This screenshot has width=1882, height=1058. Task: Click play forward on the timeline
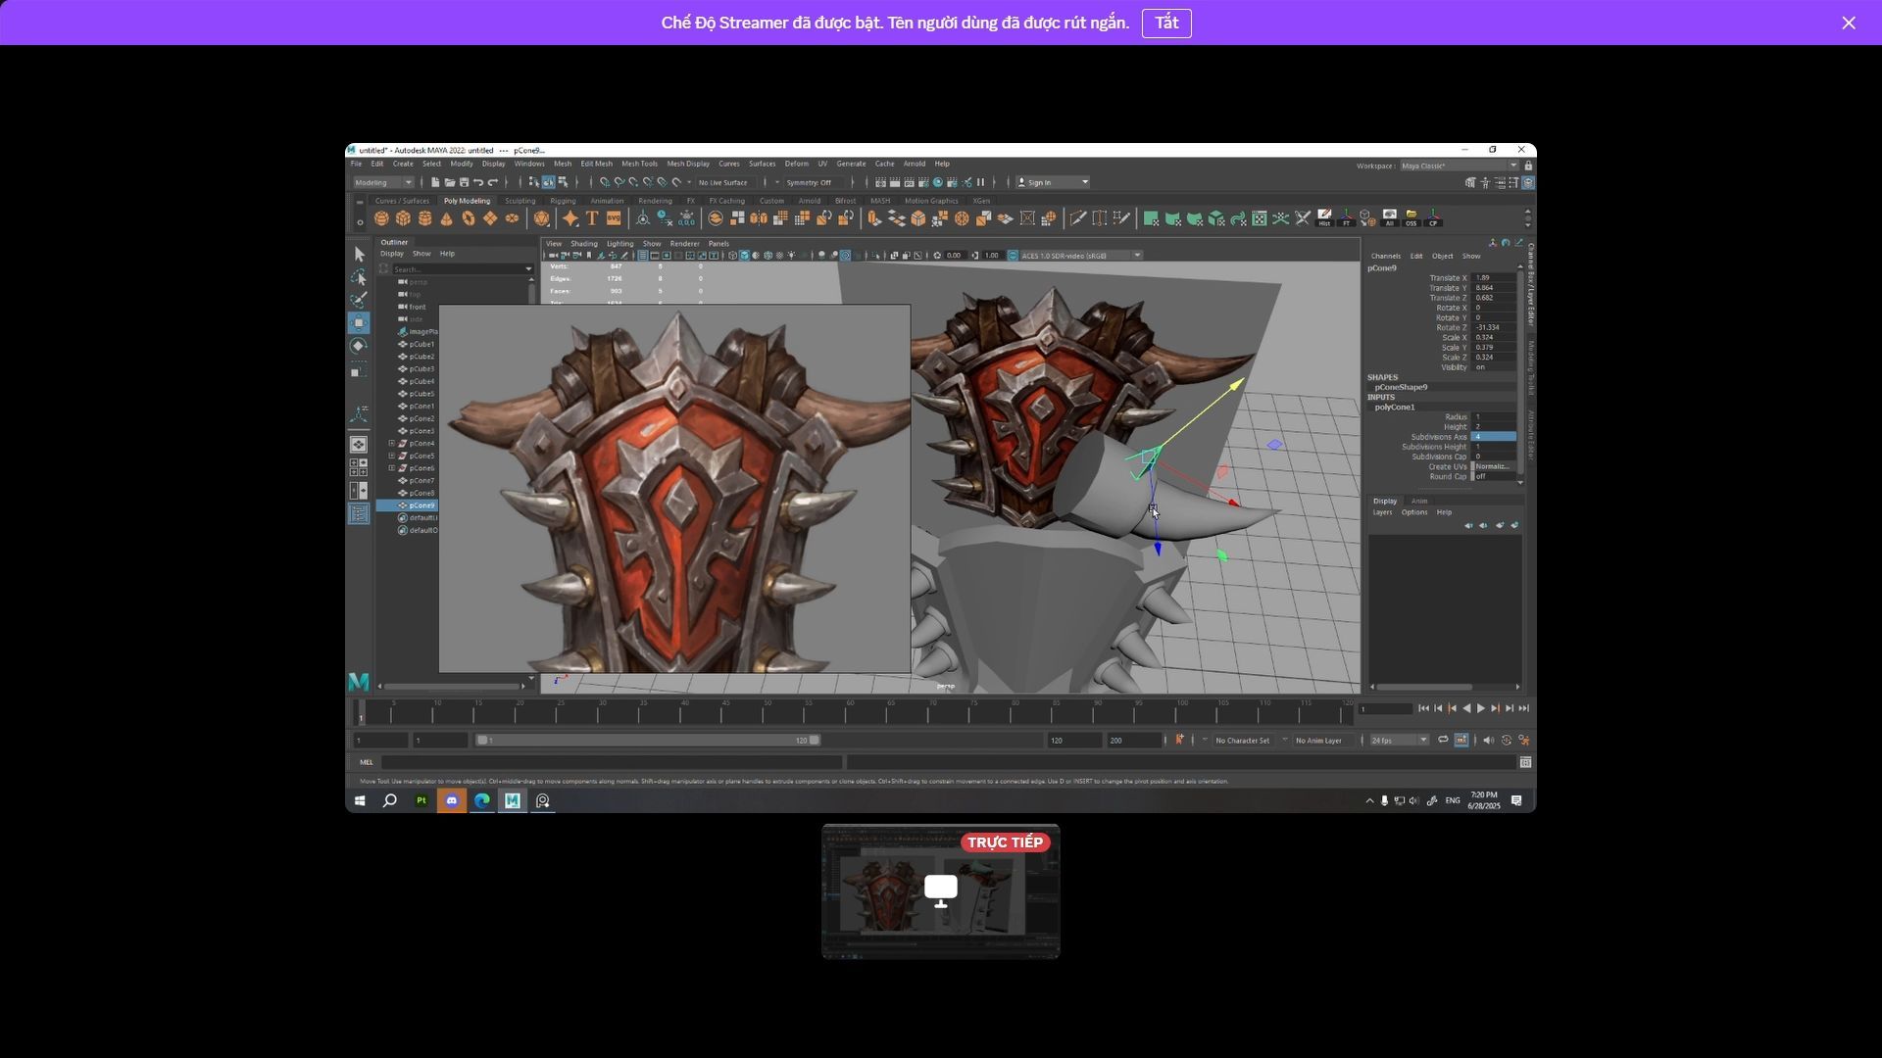pos(1480,708)
